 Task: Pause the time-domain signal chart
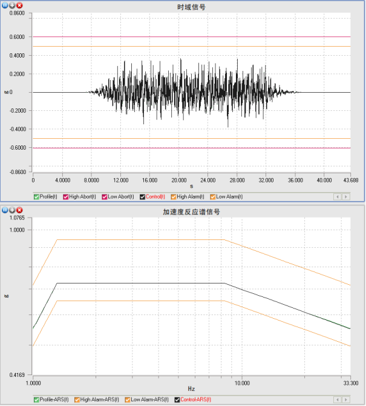[x=5, y=5]
